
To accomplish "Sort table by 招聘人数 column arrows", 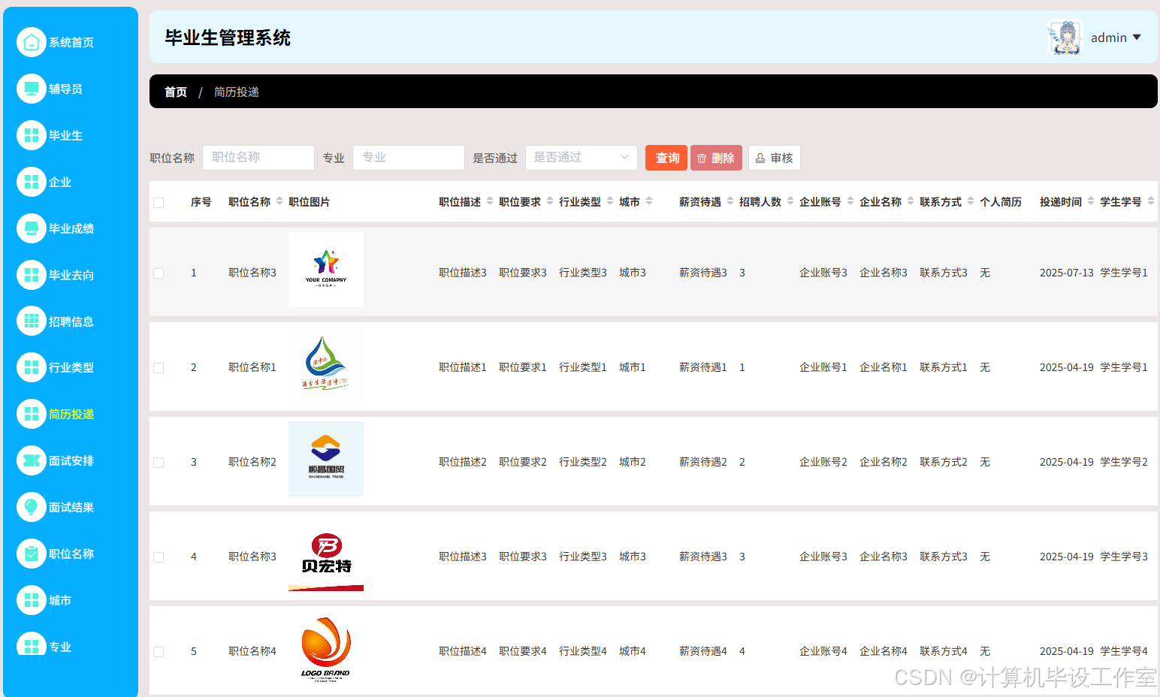I will (790, 201).
